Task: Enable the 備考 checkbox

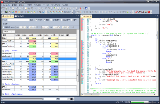Action: (72, 20)
